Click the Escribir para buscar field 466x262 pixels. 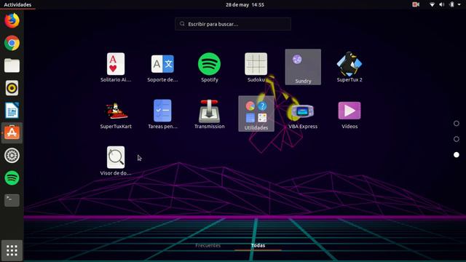coord(233,24)
